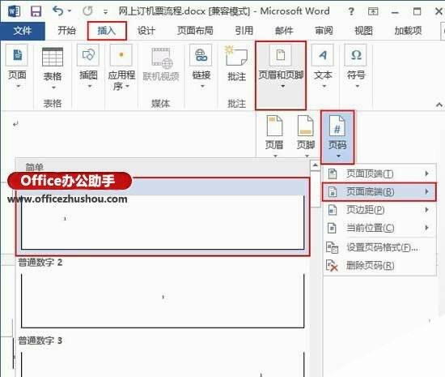Screen dimensions: 445x377
Task: Click the gallery scroll-up arrow
Action: coord(316,165)
